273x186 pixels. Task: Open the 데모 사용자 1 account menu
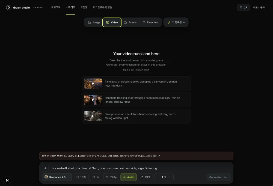[x=260, y=7]
